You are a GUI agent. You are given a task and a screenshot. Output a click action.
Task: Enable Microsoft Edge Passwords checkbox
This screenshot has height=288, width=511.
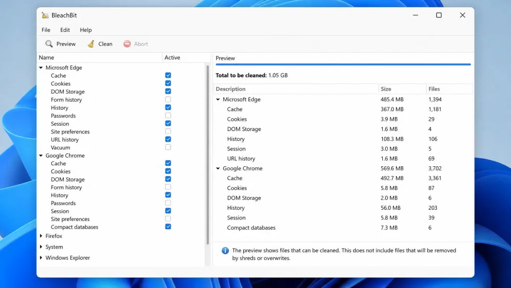tap(168, 115)
